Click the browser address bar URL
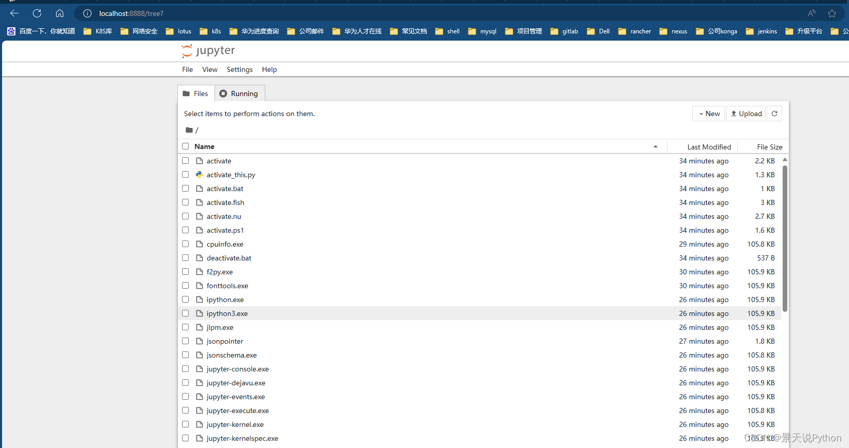This screenshot has width=849, height=448. coord(131,13)
